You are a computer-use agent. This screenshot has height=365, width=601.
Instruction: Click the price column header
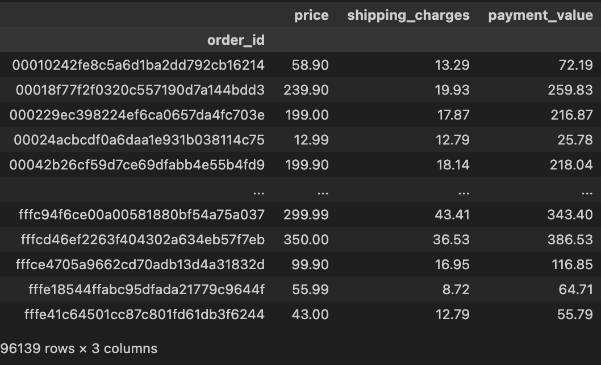point(311,15)
